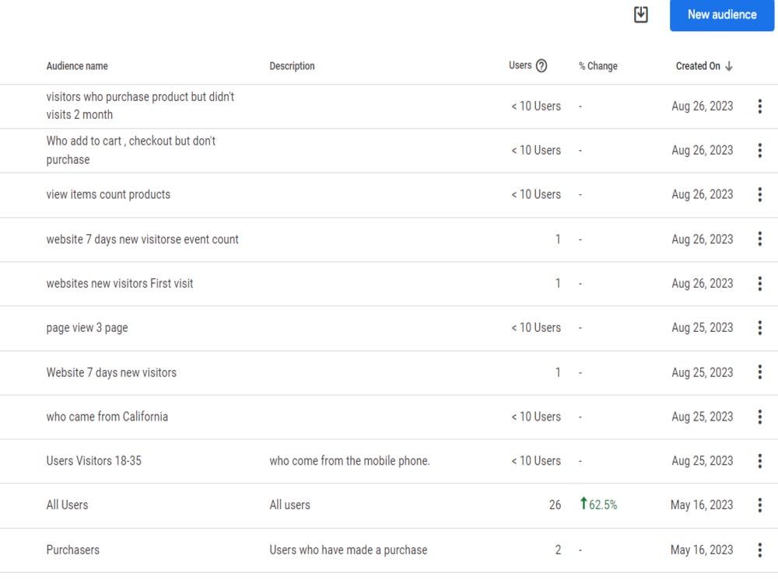Click the New audience button
This screenshot has width=778, height=583.
(721, 14)
